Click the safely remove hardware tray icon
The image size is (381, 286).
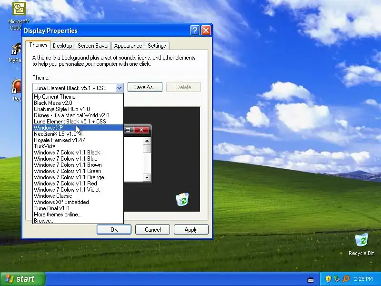(337, 279)
